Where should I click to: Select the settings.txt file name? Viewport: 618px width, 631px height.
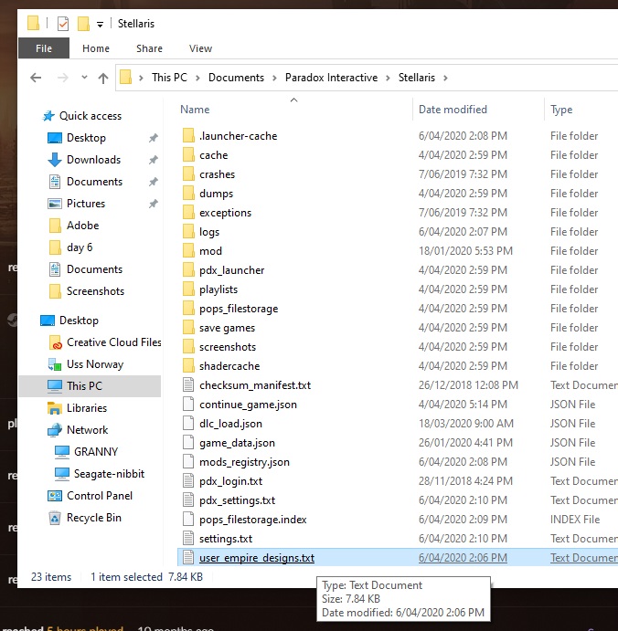(x=226, y=539)
